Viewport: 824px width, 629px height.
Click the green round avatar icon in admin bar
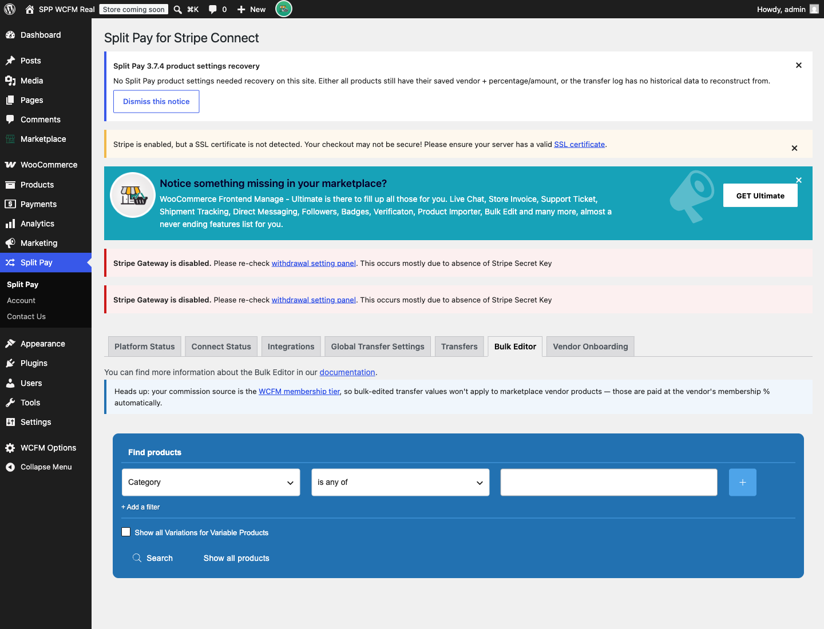(284, 9)
